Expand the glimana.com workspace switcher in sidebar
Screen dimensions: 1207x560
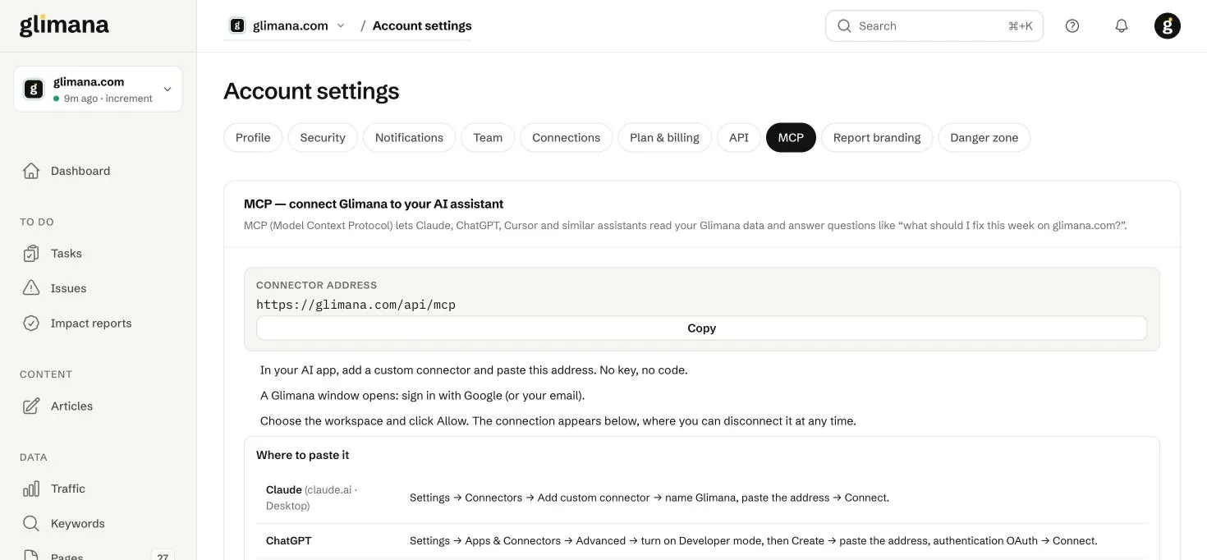(x=98, y=89)
